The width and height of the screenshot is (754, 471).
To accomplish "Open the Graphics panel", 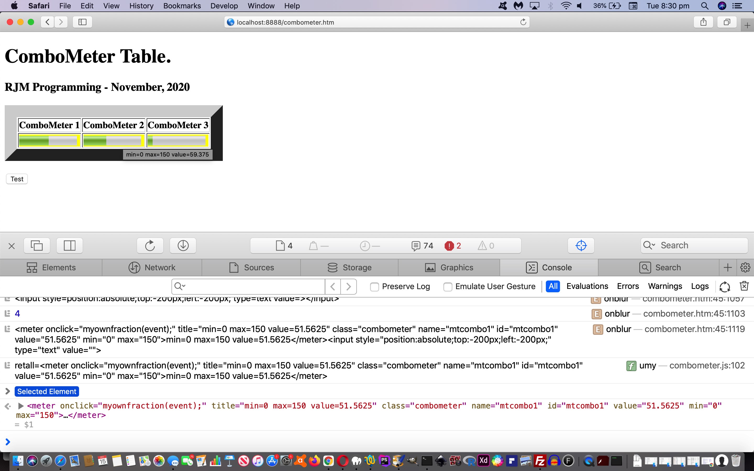I will (450, 266).
